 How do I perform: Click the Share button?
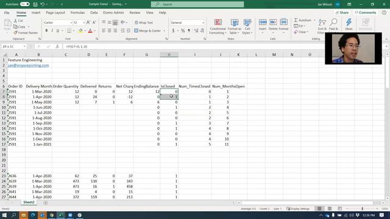(342, 12)
